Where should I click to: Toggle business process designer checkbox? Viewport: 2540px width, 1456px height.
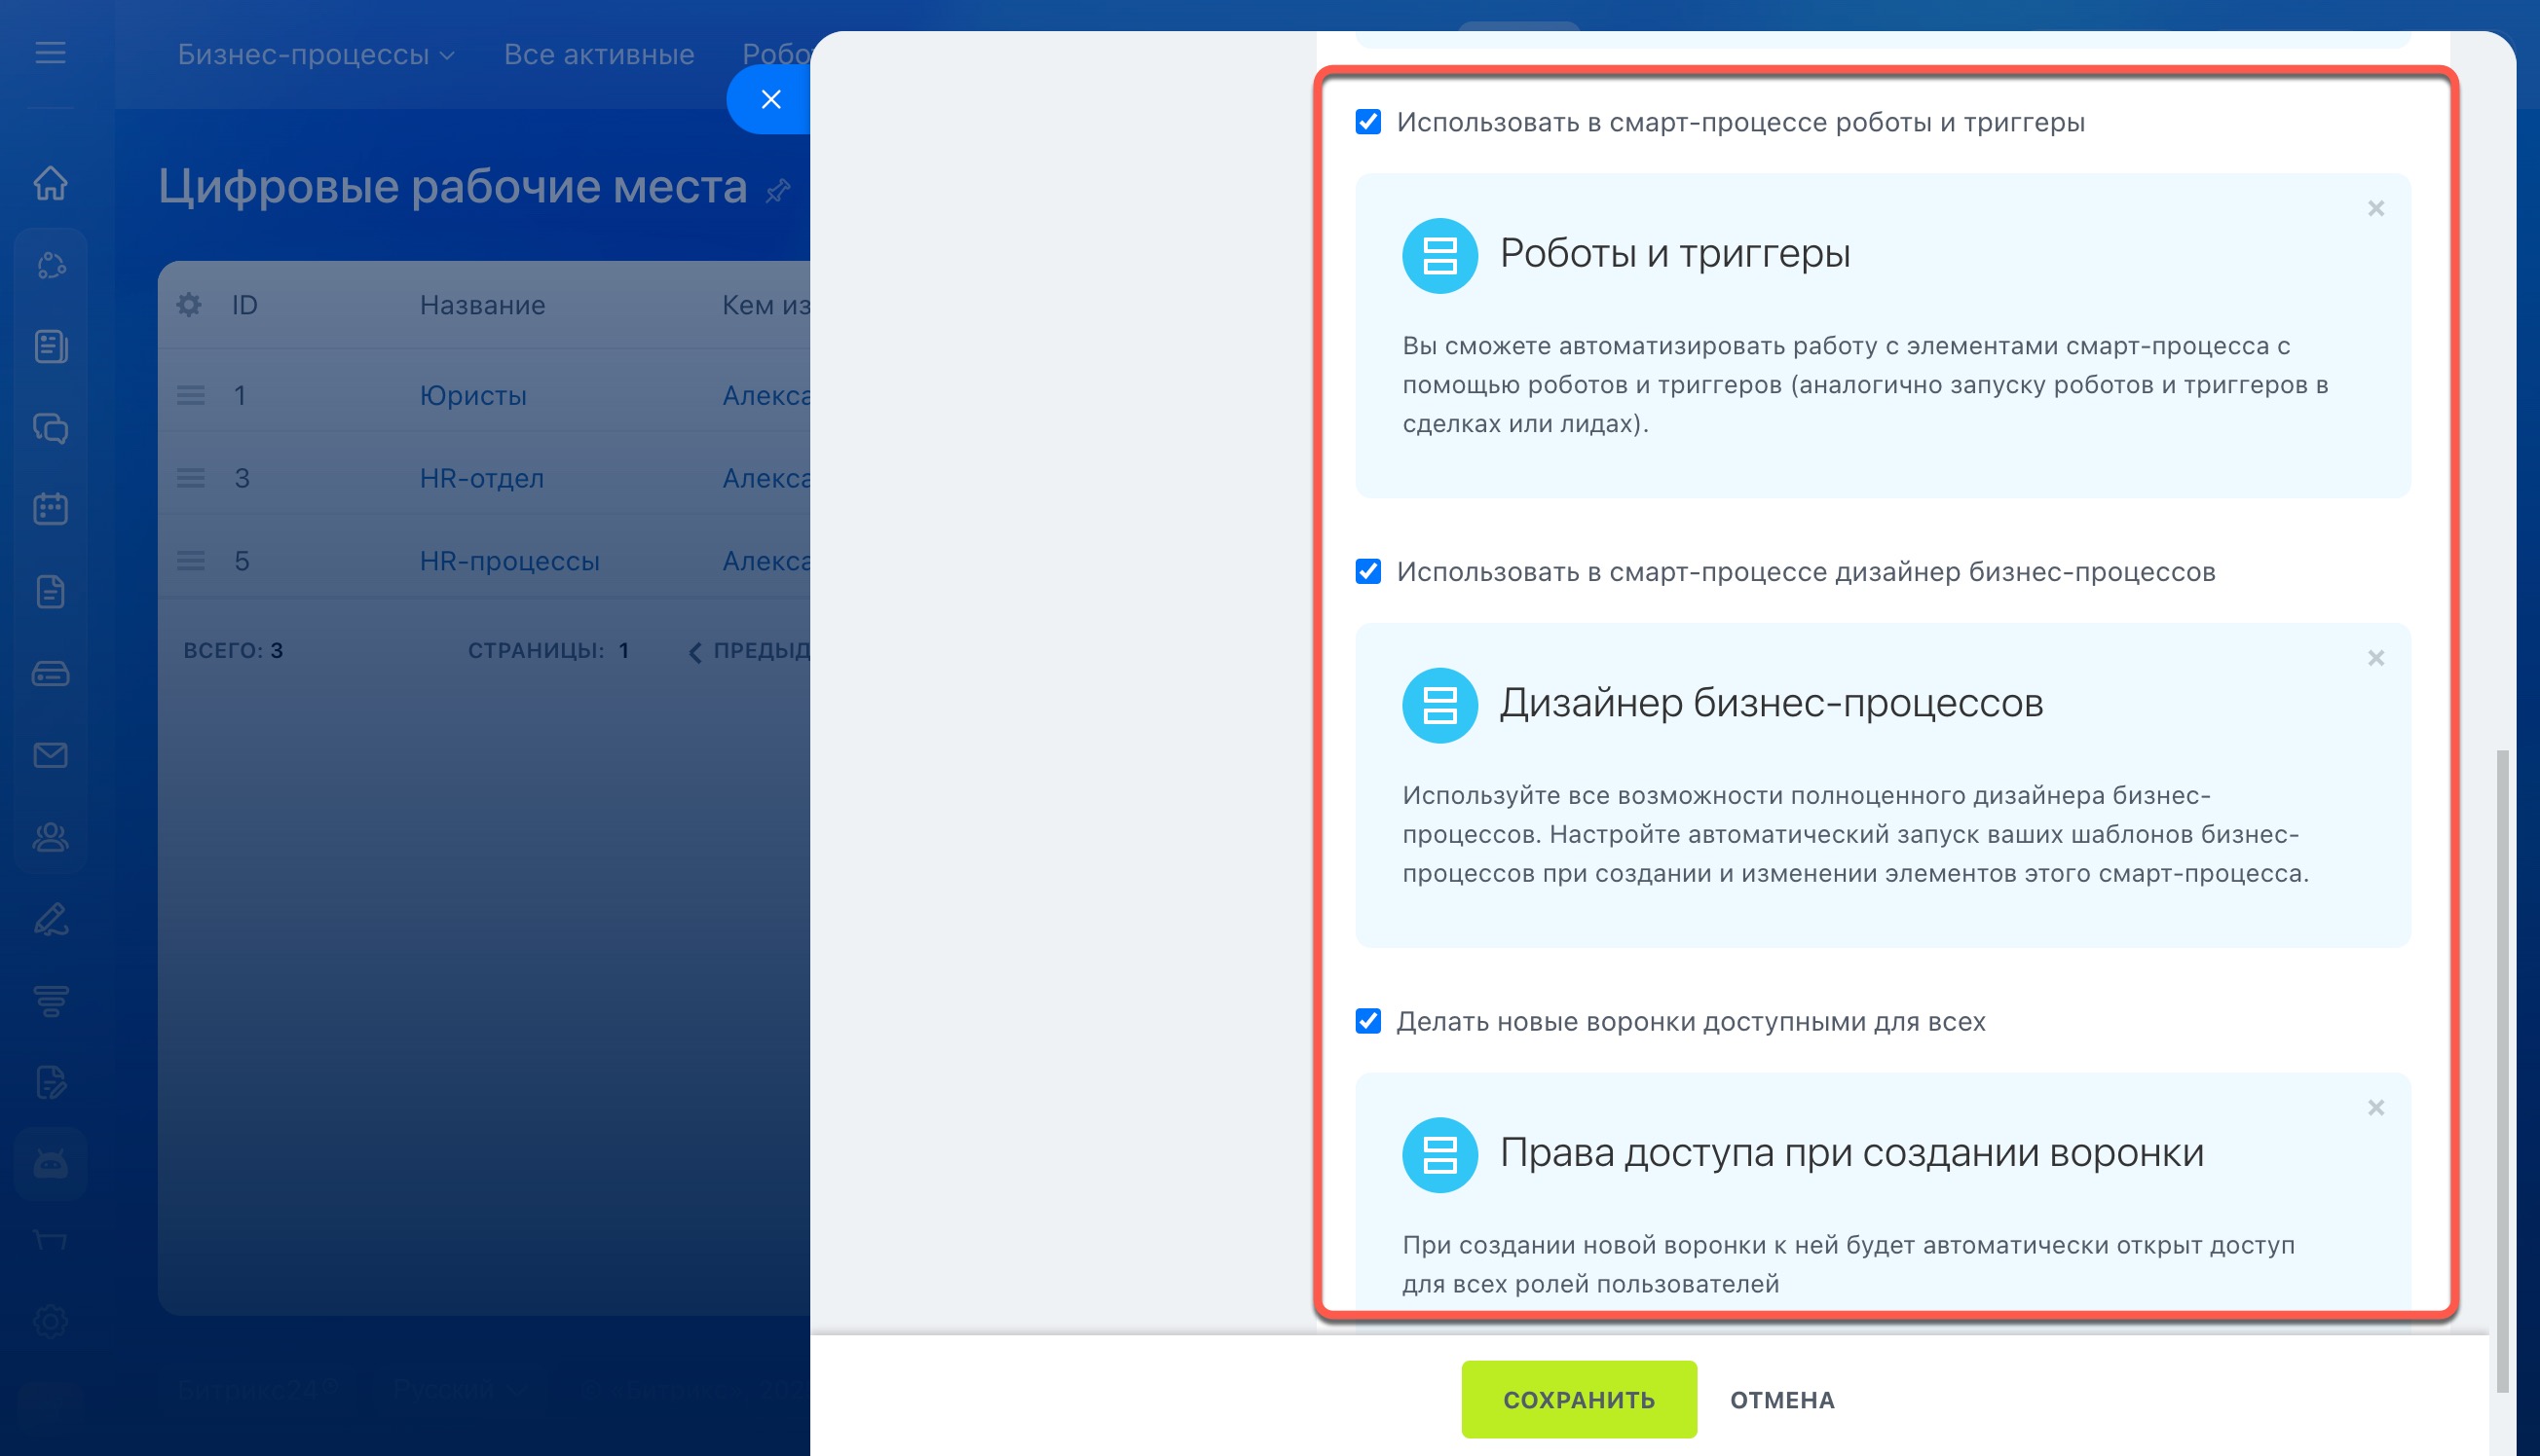[x=1367, y=572]
